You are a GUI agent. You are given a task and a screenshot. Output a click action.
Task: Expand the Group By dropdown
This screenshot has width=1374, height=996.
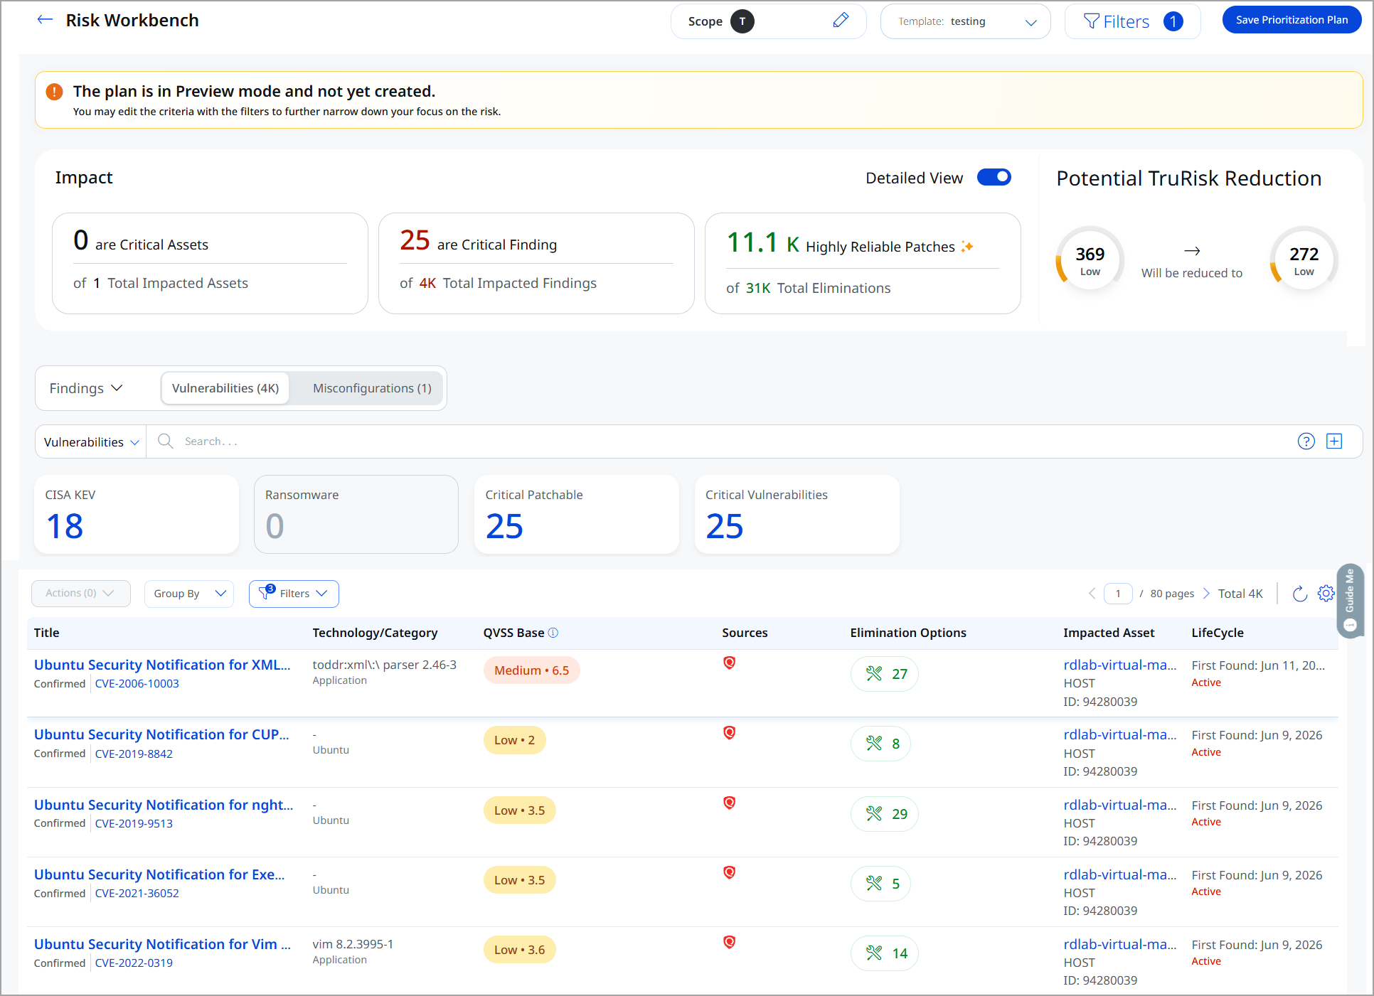[189, 594]
